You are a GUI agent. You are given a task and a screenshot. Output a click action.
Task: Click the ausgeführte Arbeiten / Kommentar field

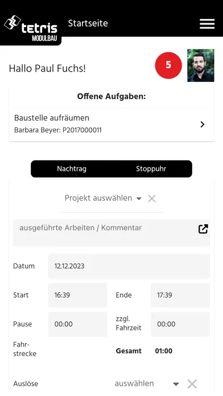pos(111,233)
